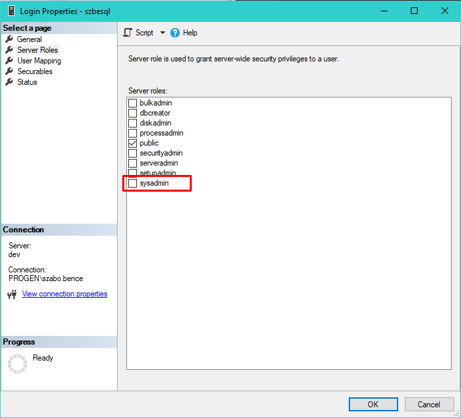
Task: Check the dbcreator server role
Action: click(x=132, y=113)
